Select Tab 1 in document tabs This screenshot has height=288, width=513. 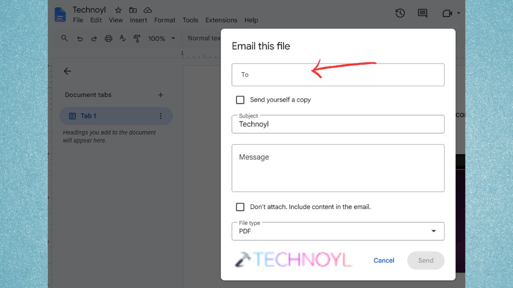116,116
